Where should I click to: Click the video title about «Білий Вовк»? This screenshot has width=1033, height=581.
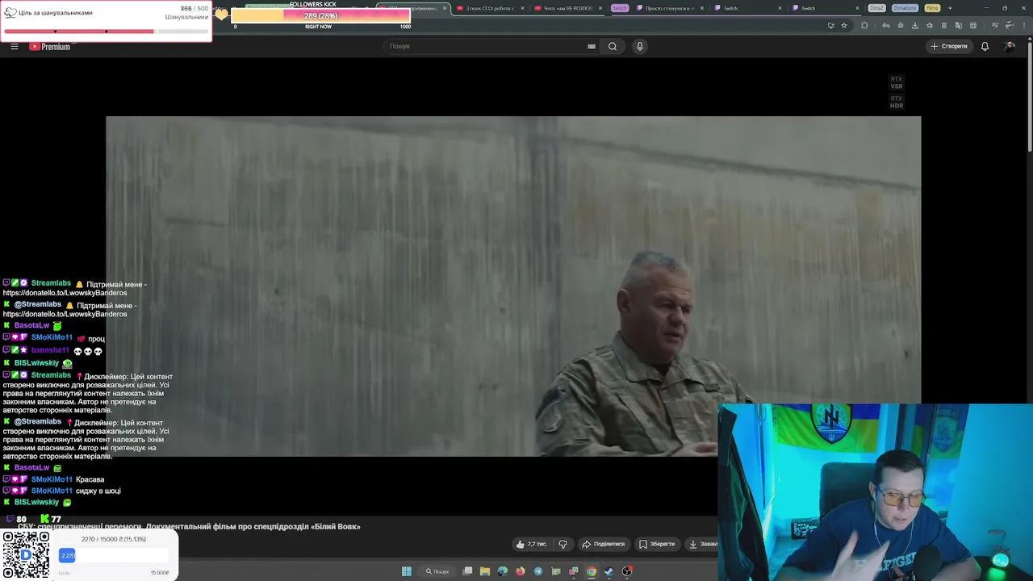tap(189, 526)
